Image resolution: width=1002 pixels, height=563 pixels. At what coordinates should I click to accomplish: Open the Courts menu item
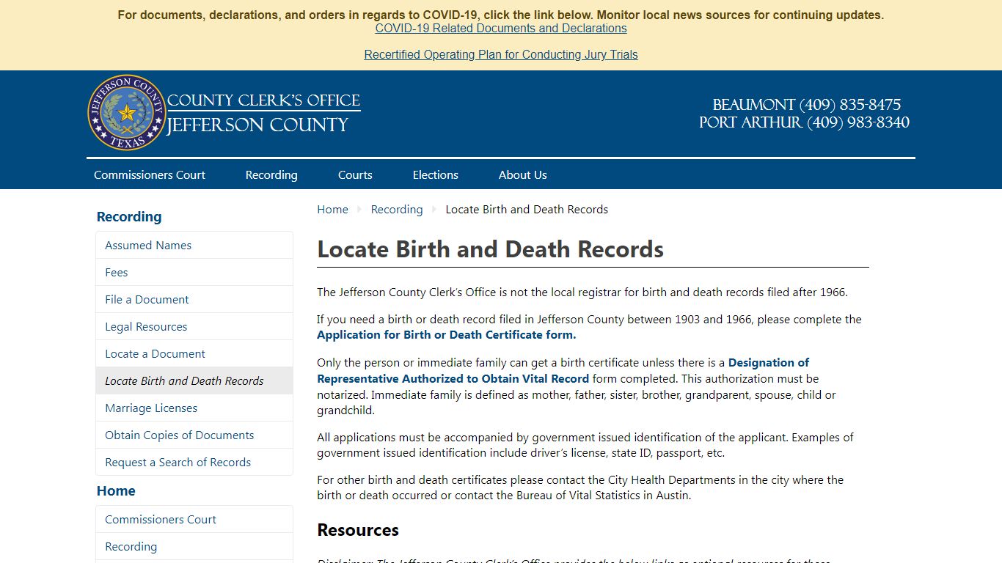pos(355,174)
